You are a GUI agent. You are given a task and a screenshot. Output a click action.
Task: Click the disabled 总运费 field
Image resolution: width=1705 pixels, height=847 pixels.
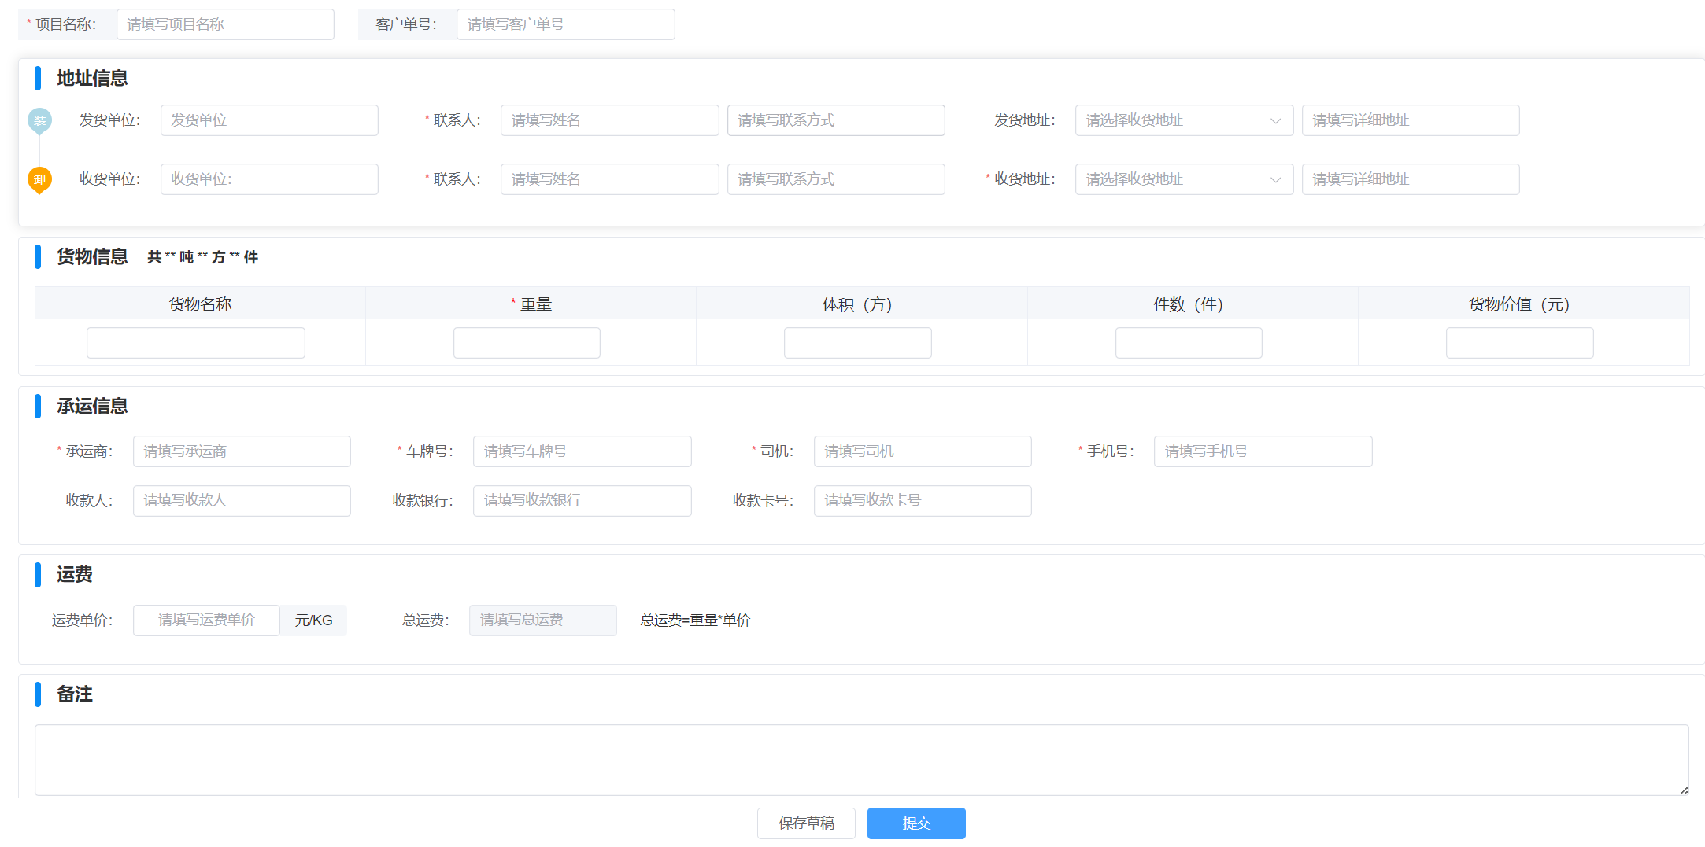click(543, 621)
